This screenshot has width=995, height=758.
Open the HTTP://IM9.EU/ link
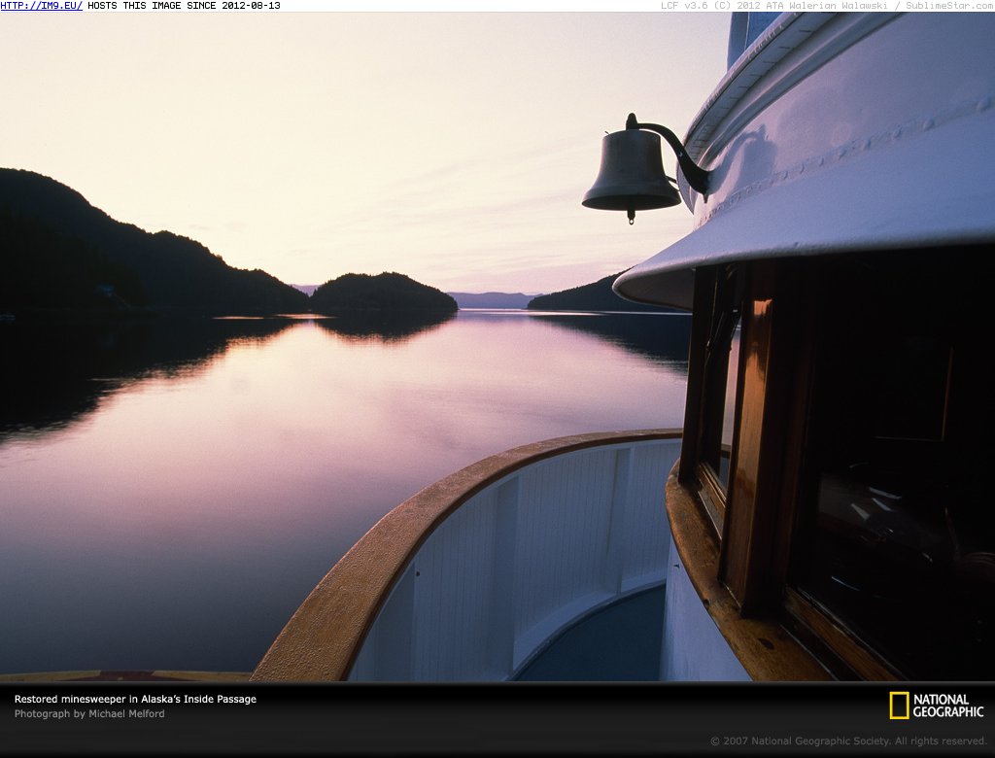41,6
